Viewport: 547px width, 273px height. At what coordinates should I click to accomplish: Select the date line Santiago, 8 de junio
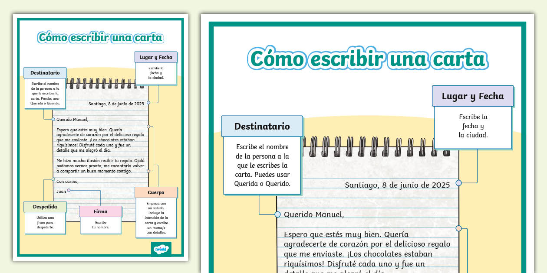coord(116,104)
